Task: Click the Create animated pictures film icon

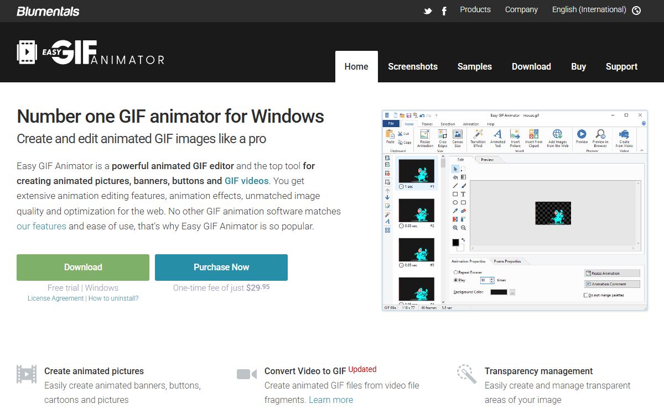Action: coord(27,374)
